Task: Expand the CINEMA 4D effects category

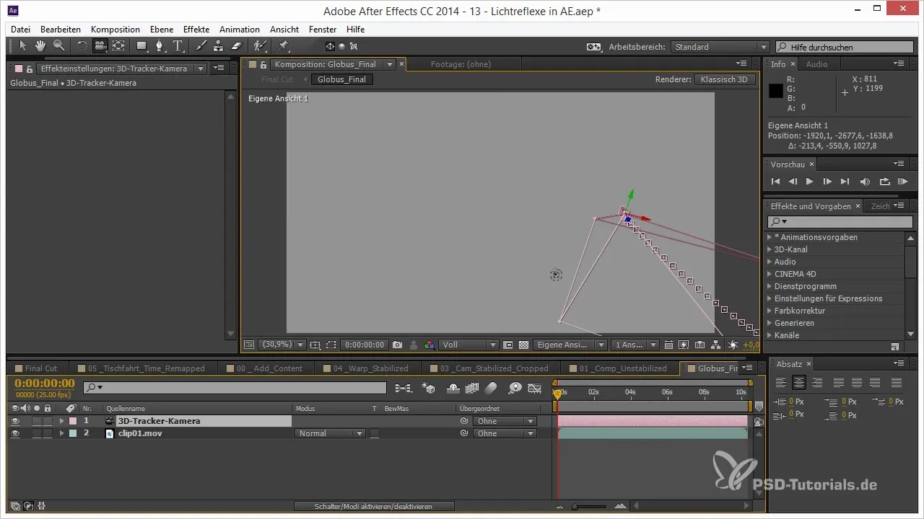Action: point(770,274)
